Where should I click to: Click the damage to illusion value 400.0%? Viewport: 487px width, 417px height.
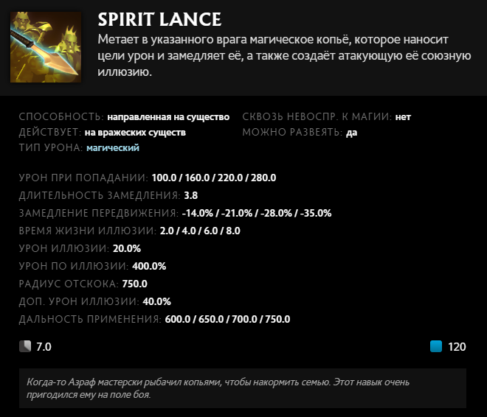(x=148, y=266)
